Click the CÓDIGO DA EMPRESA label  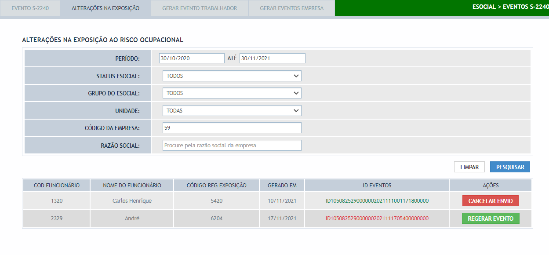pos(112,128)
